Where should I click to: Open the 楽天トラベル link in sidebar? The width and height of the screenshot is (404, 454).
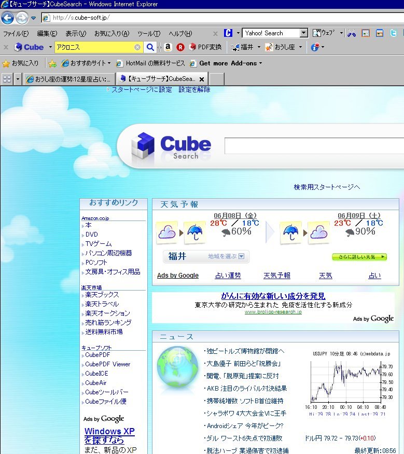coord(102,304)
